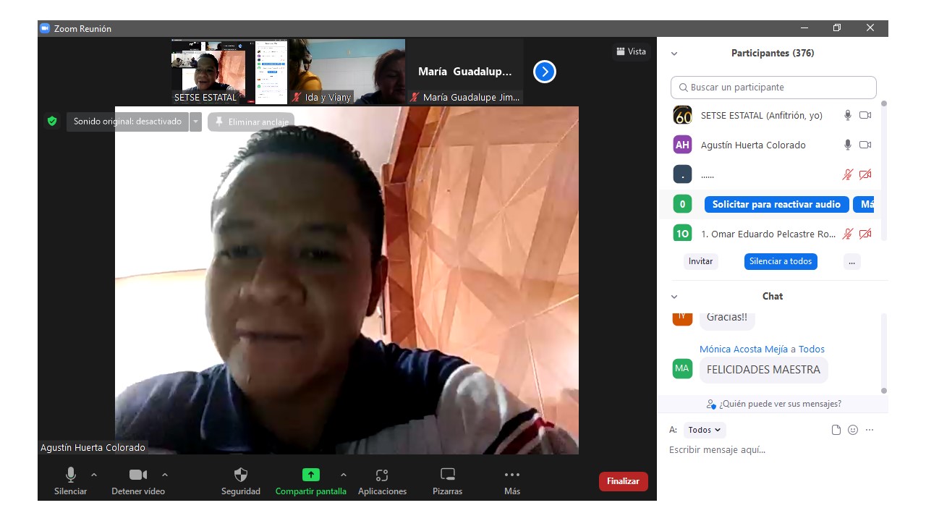
Task: Click the SETSE ESTATAL avatar in participants
Action: [682, 115]
